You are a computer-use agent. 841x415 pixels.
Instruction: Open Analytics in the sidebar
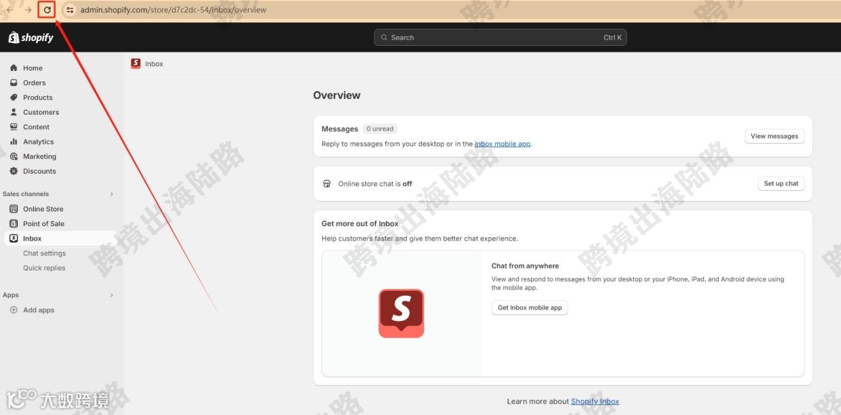[x=38, y=142]
